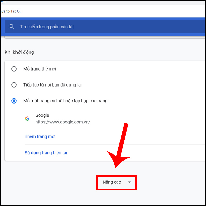Click the "Khi khởi động" section heading
206x206 pixels.
tap(19, 52)
